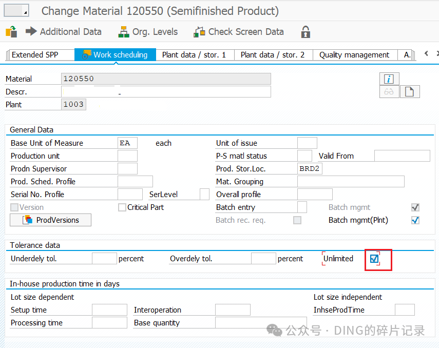Click the Descr. description field
Image resolution: width=439 pixels, height=348 pixels.
[x=166, y=91]
